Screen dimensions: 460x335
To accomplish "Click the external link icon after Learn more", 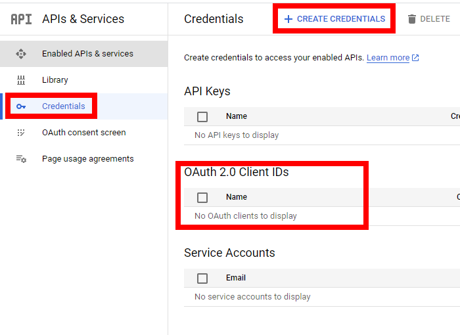I will pos(415,58).
